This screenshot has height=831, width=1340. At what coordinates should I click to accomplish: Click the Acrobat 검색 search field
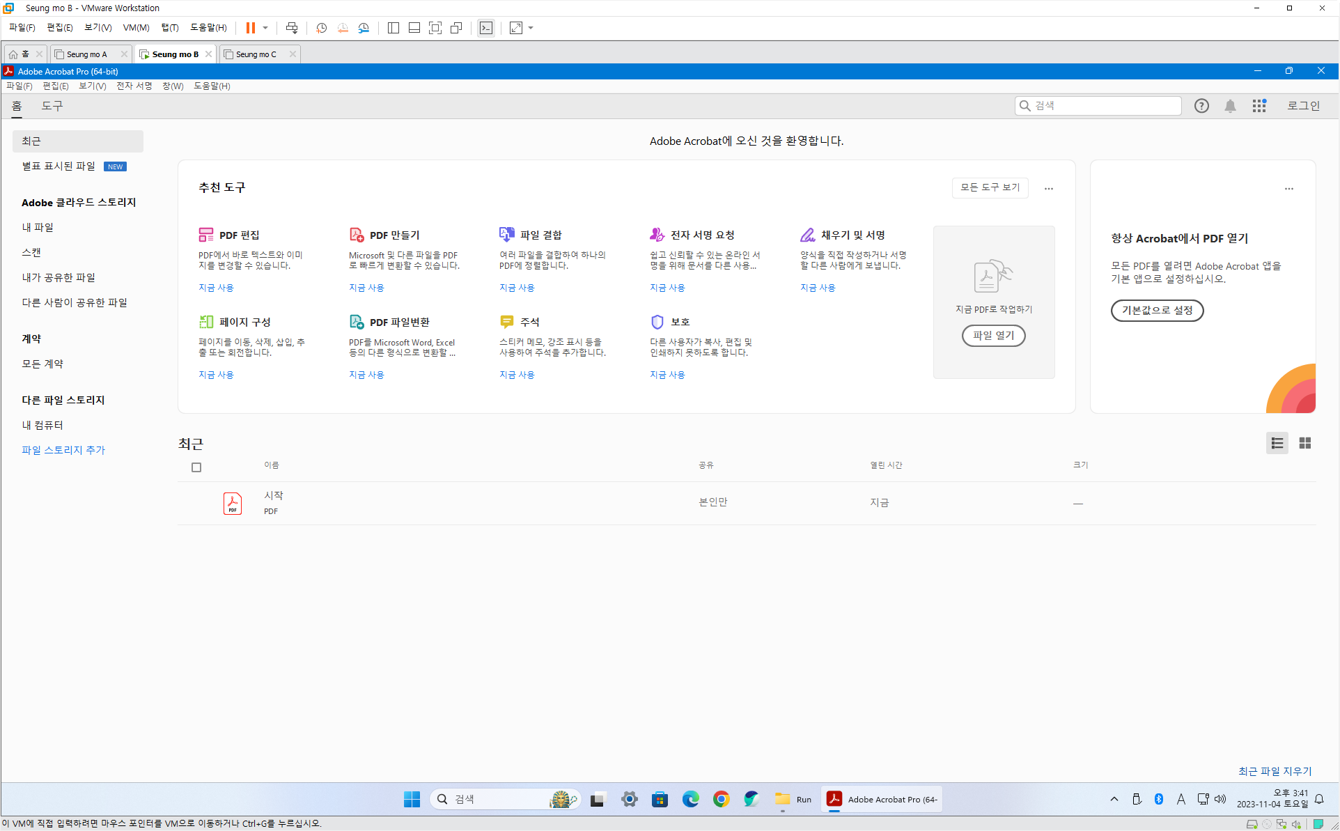pyautogui.click(x=1104, y=106)
